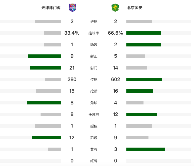Viewport: 194px width, 166px height.
Task: Select the 红牌 red card label
Action: coord(94,161)
